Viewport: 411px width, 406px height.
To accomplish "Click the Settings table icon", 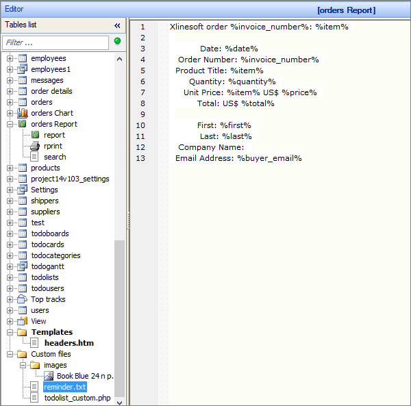I will (22, 190).
